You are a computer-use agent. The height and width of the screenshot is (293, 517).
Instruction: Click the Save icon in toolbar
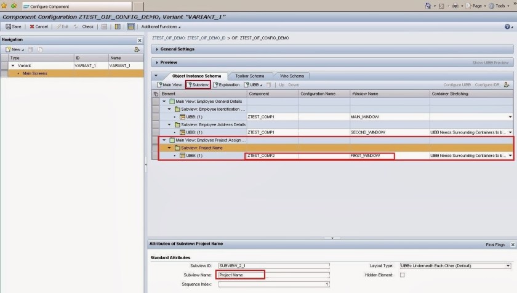click(8, 26)
